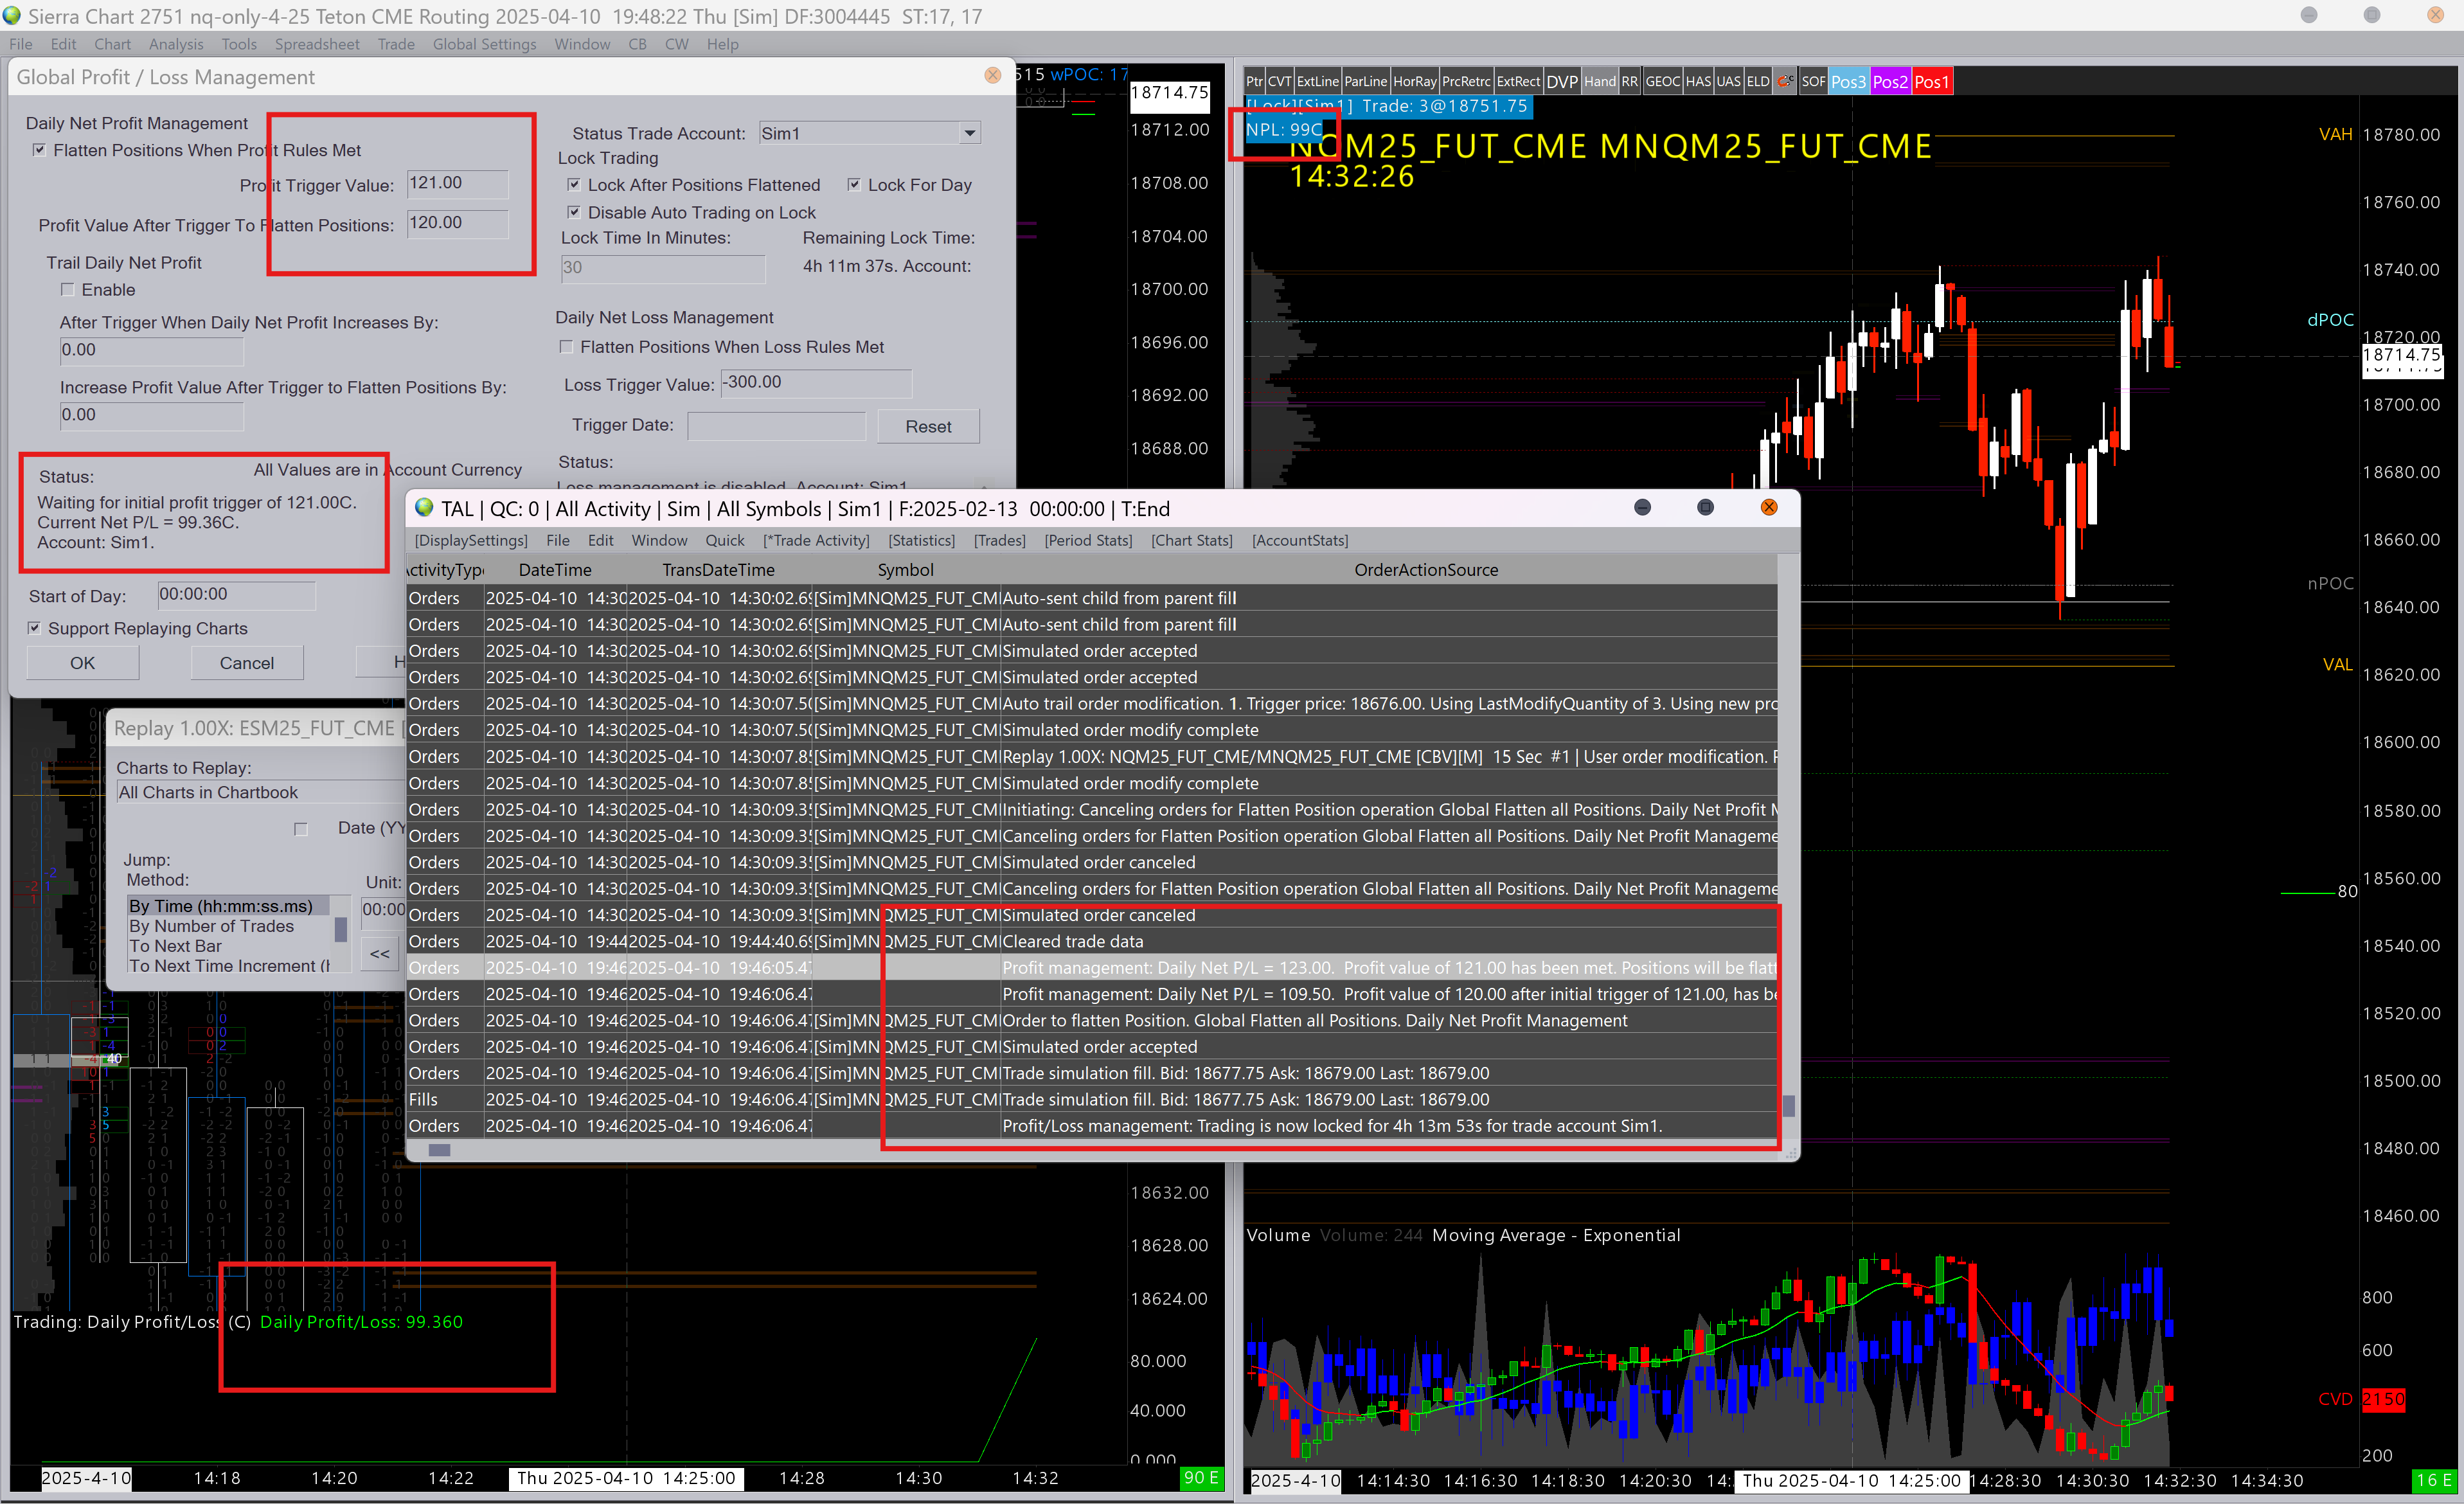2464x1504 pixels.
Task: Select By Number of Trades jump method
Action: [x=211, y=926]
